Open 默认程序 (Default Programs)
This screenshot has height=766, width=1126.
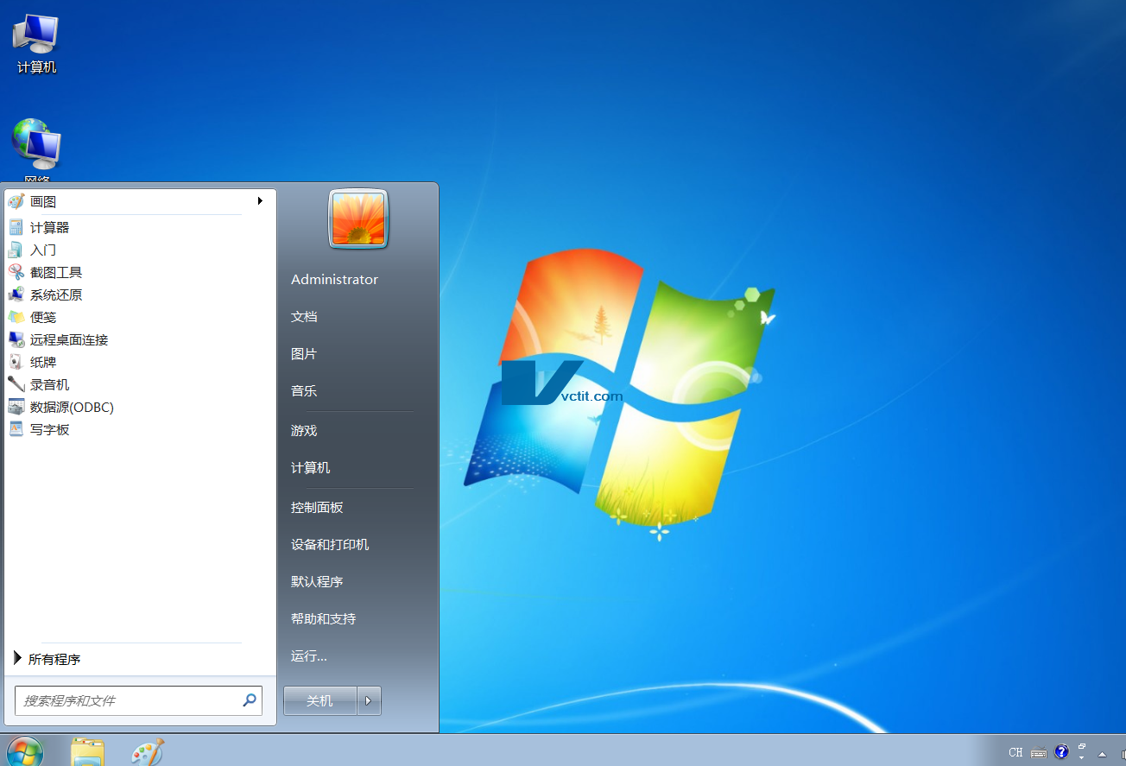(317, 581)
